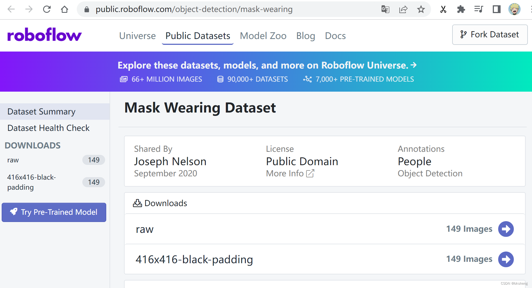
Task: Click the Joseph Nelson author name
Action: [170, 162]
